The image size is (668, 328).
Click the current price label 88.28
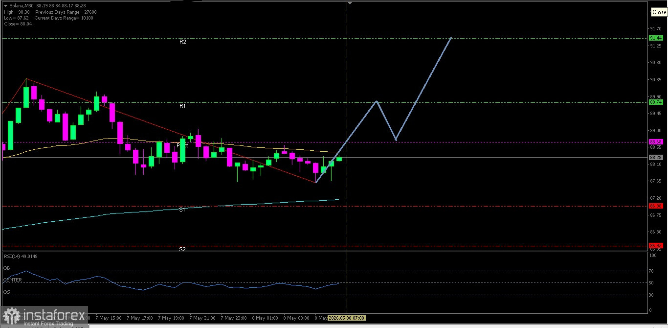tap(656, 157)
